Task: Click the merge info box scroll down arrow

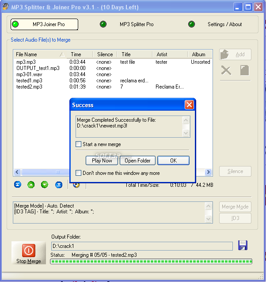Action: click(209, 219)
